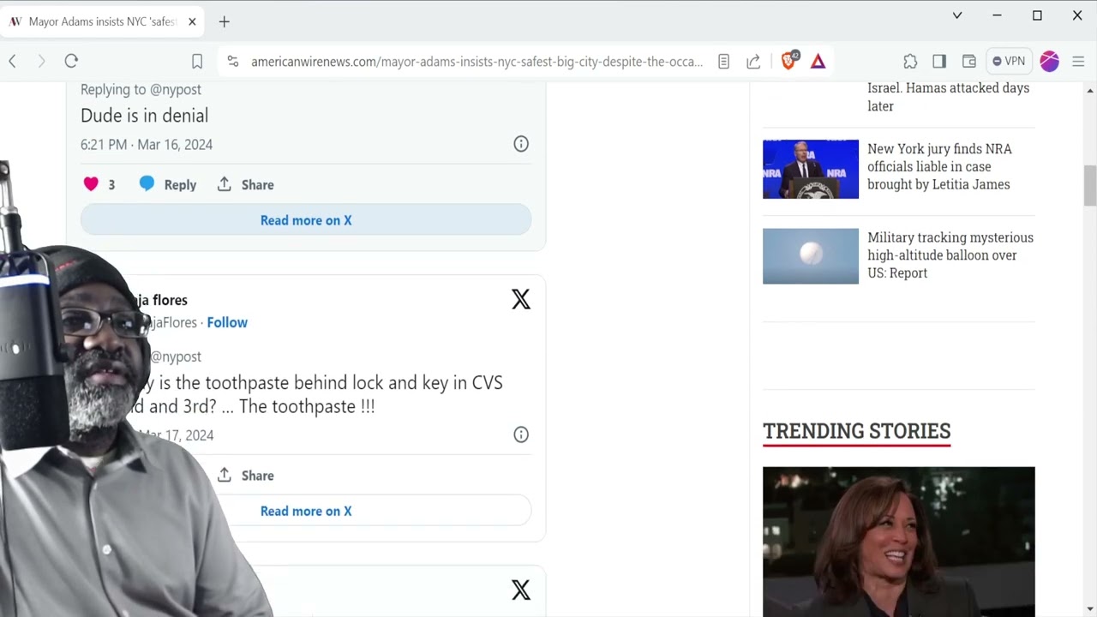Click the scrollbar up arrow

[1090, 90]
